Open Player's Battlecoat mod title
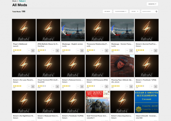This screenshot has height=121, width=171. click(20, 44)
